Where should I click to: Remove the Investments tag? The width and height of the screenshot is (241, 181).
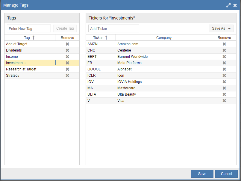point(67,63)
